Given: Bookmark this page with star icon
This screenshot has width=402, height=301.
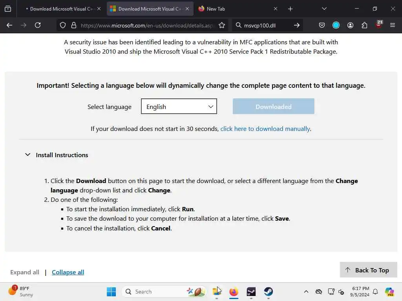Looking at the screenshot, I should coord(222,25).
